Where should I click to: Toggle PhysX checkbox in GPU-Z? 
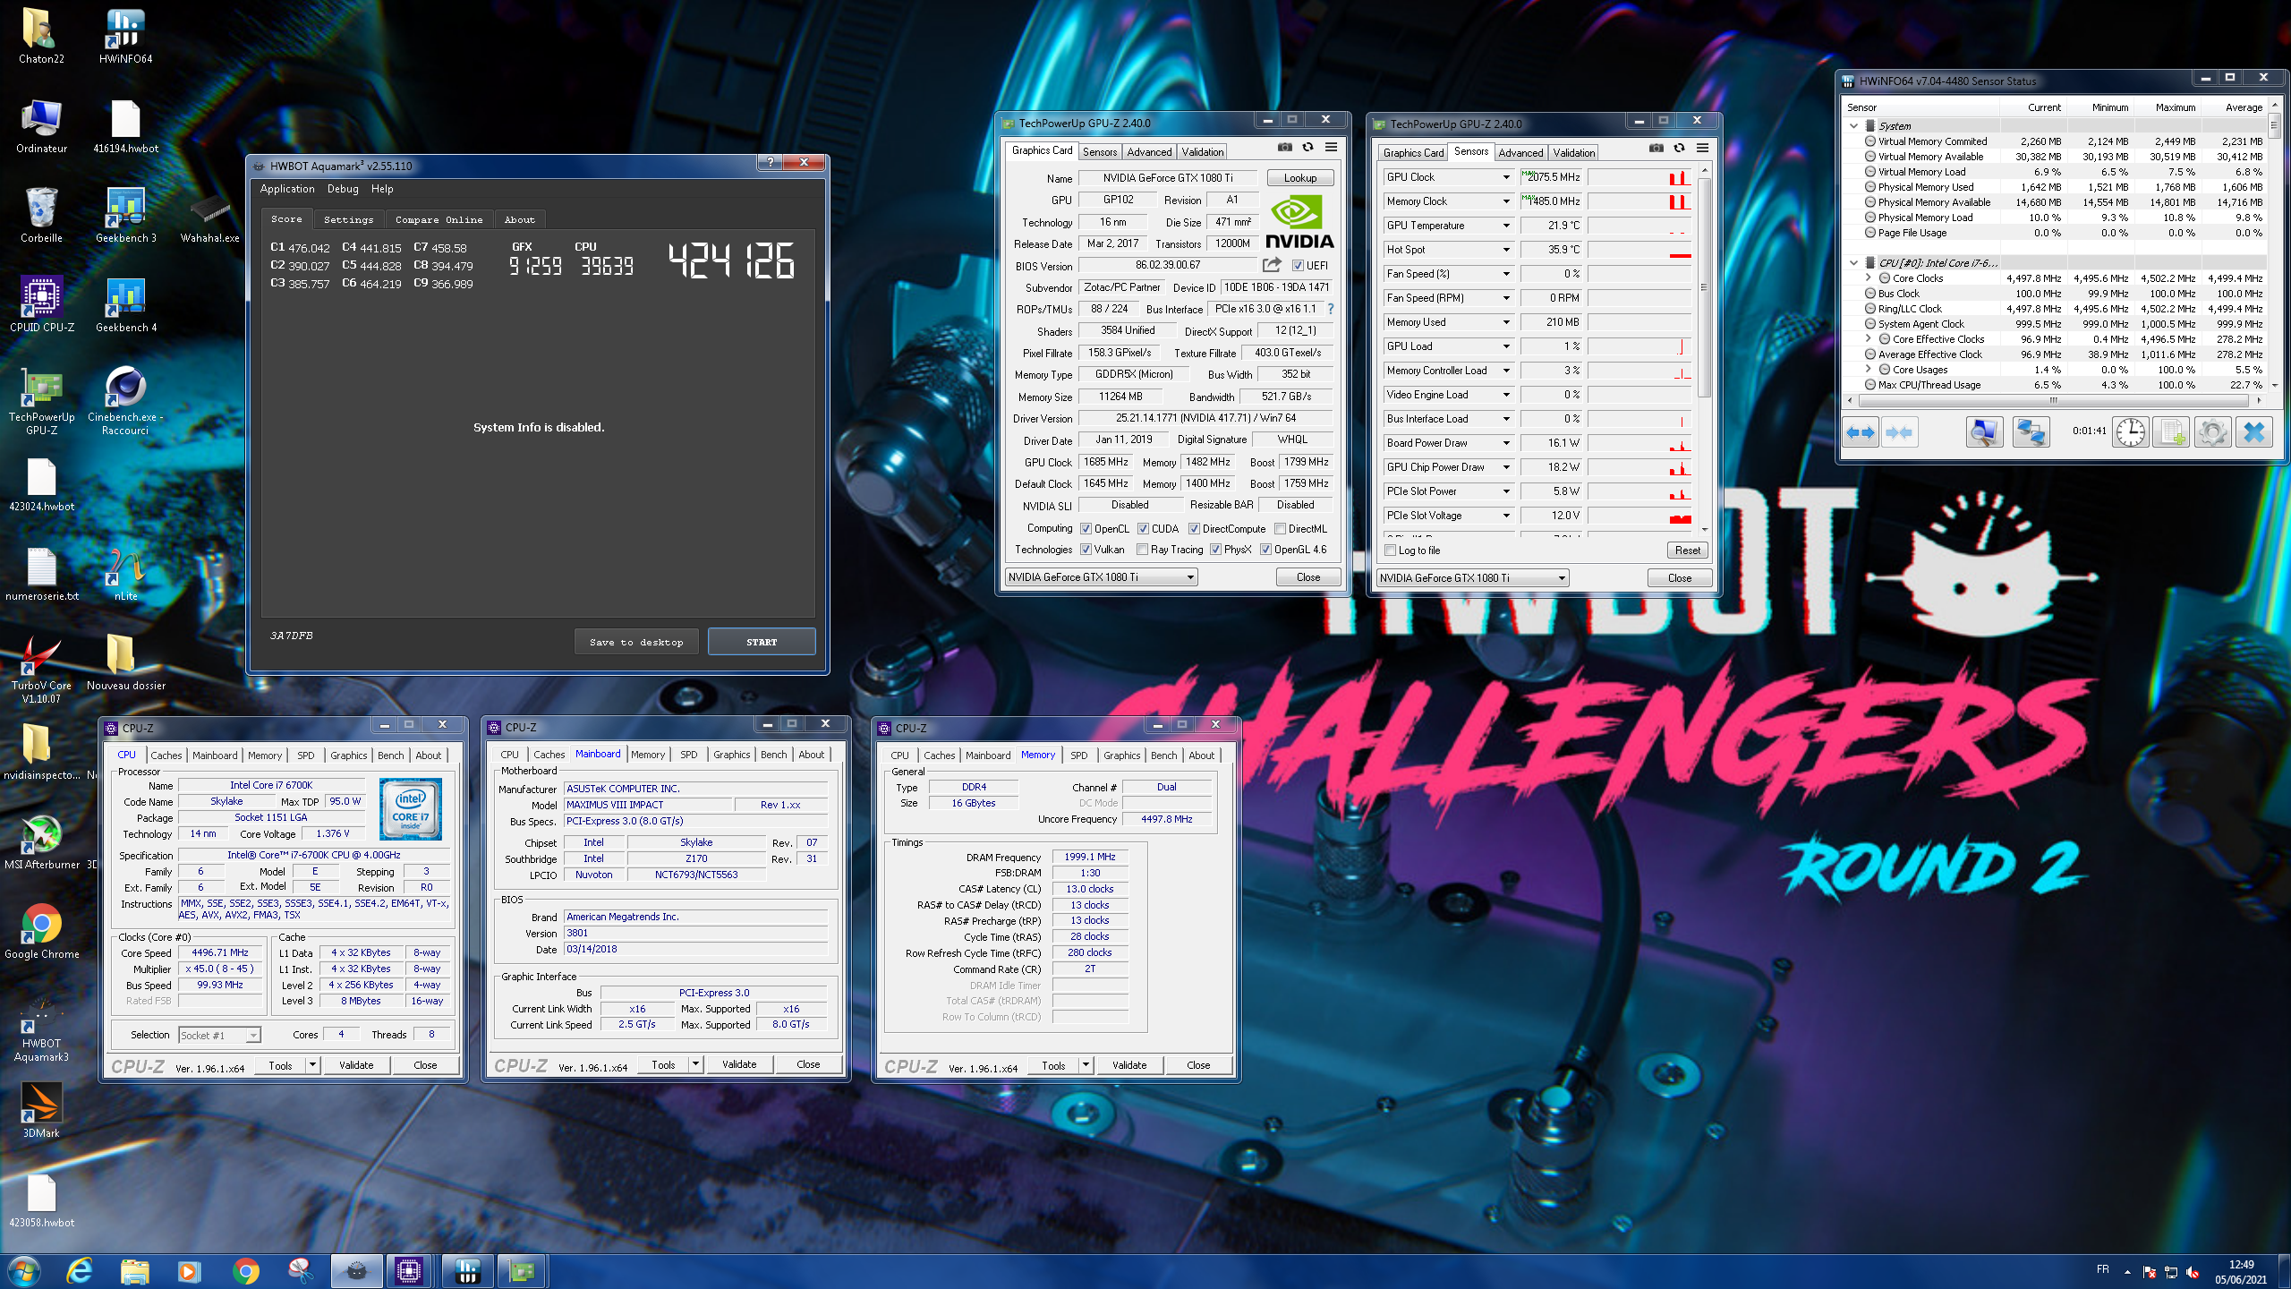1215,550
